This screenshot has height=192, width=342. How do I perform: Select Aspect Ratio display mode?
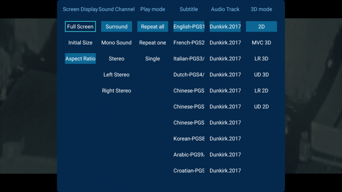[80, 59]
